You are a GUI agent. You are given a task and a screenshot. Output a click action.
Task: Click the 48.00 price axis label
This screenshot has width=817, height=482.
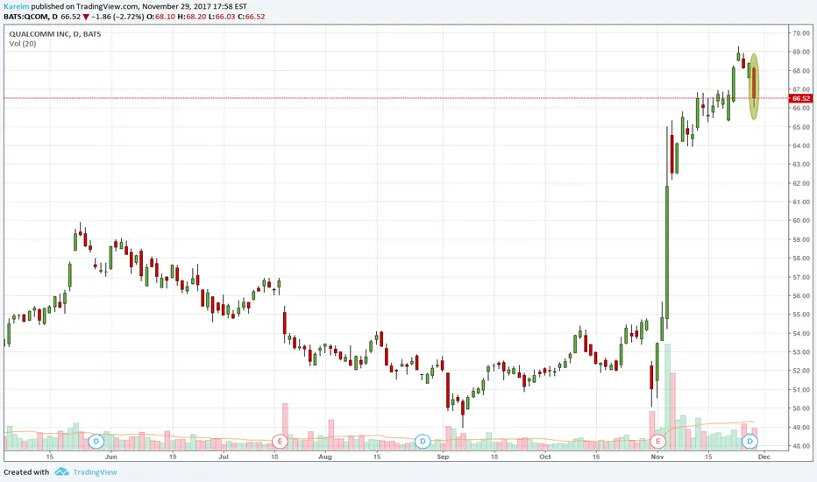(x=801, y=446)
